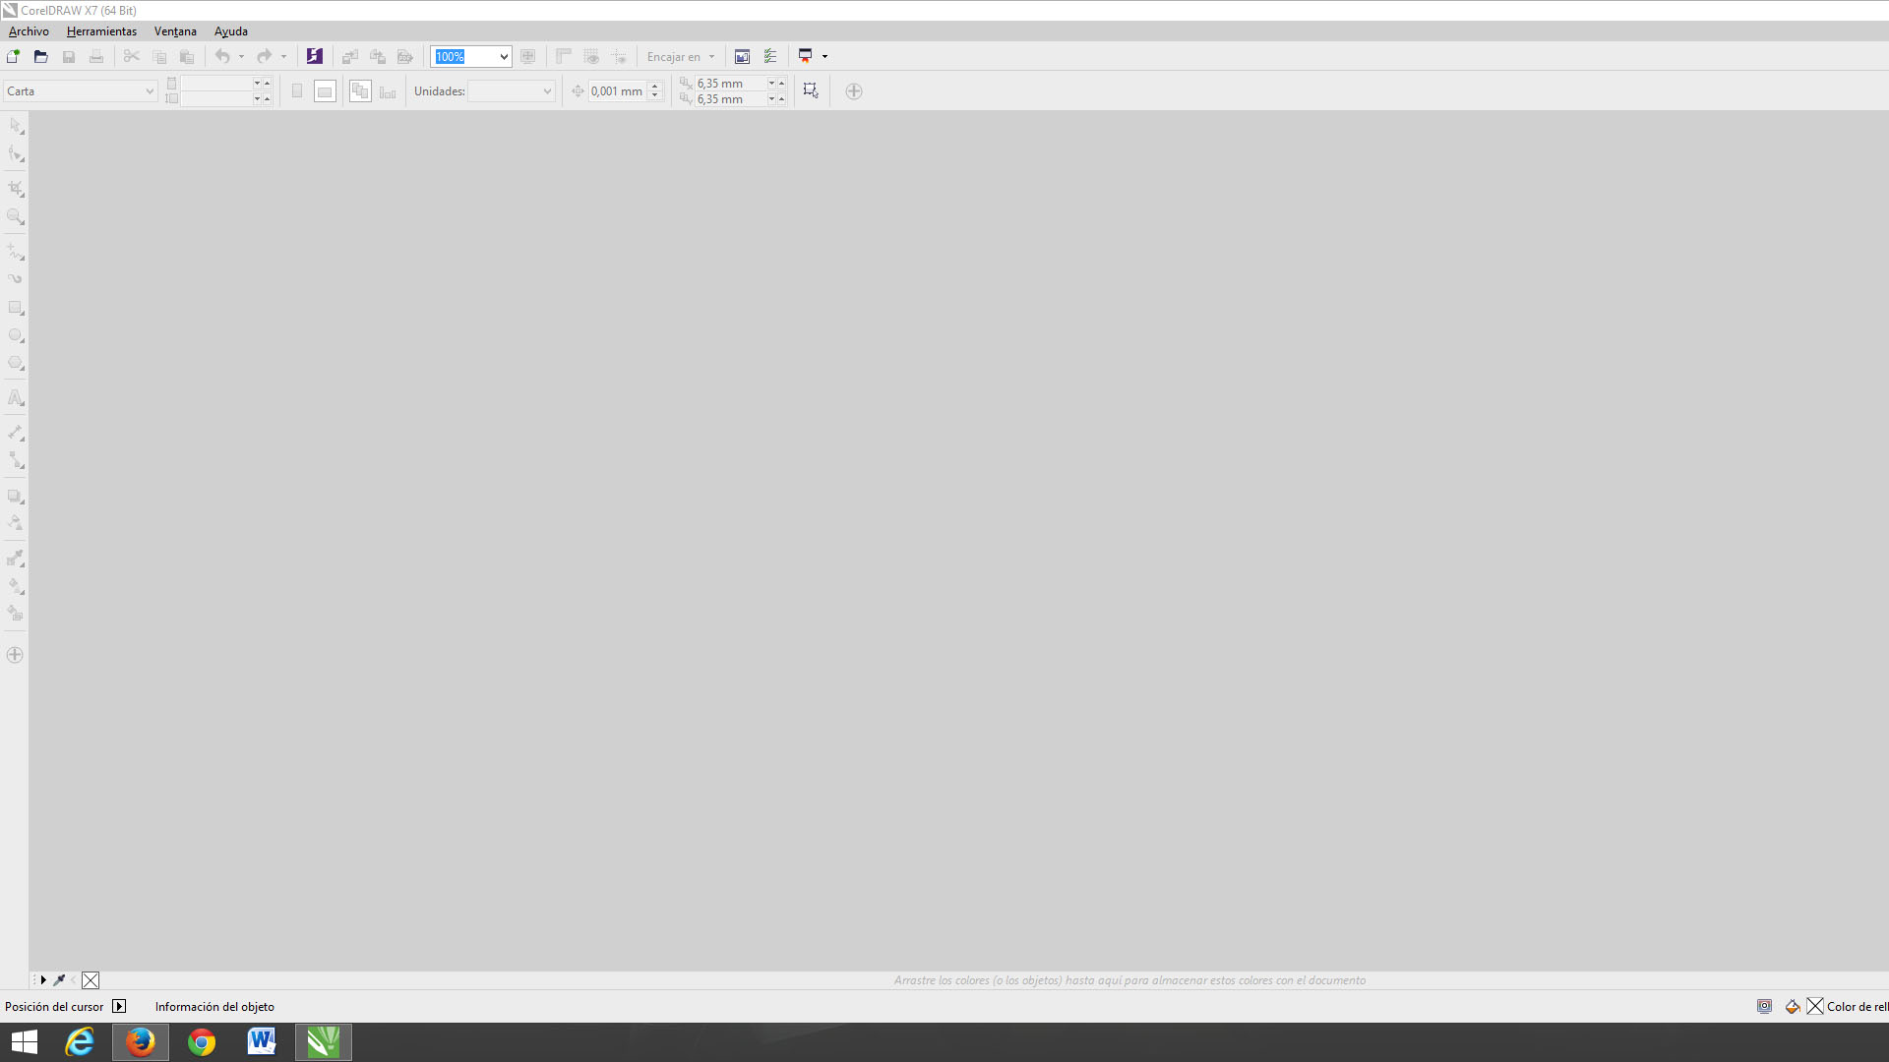Click the property bar quick customize plus
Image resolution: width=1889 pixels, height=1062 pixels.
[x=854, y=91]
